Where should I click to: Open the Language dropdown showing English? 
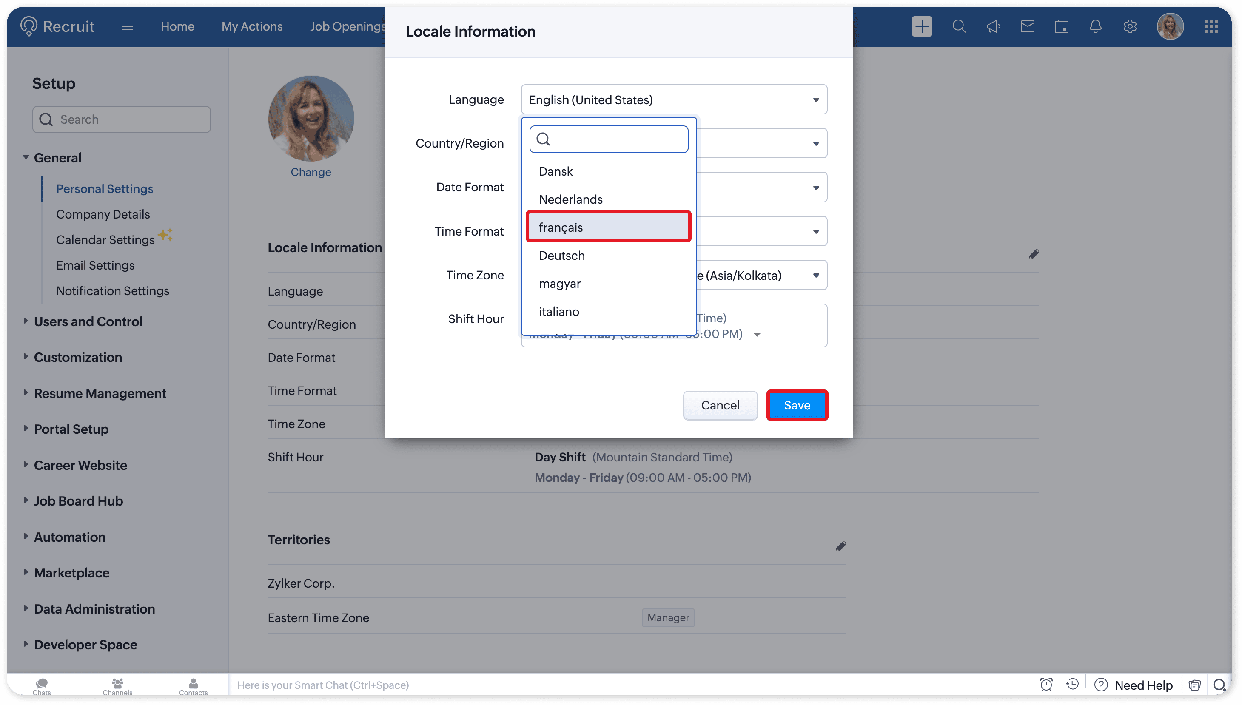[674, 100]
